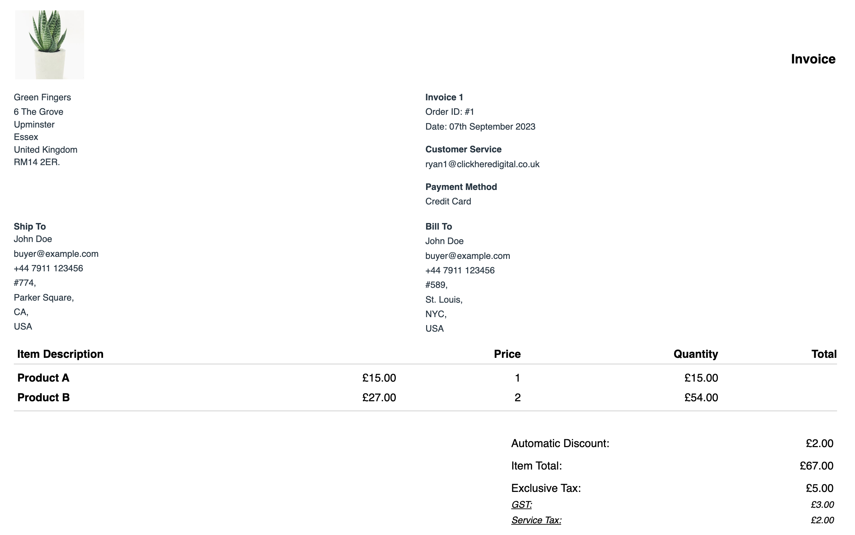The image size is (855, 535).
Task: Click the Bill To buyer@example.com email
Action: pos(468,256)
